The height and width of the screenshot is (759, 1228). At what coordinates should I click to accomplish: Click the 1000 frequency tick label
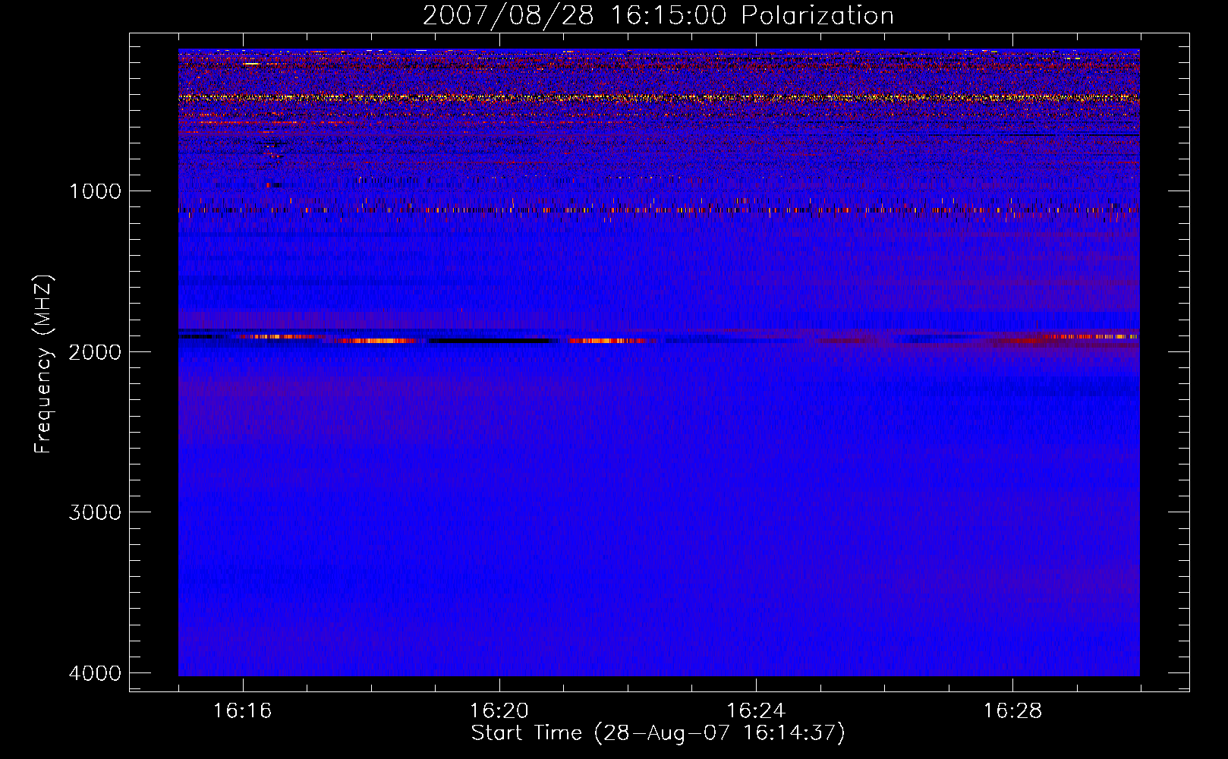[95, 191]
